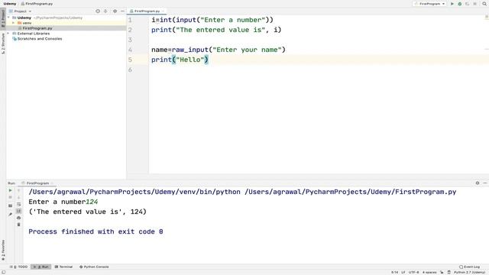Screen dimensions: 489x275
Task: Toggle scroll to end in Run console
Action: tap(18, 211)
